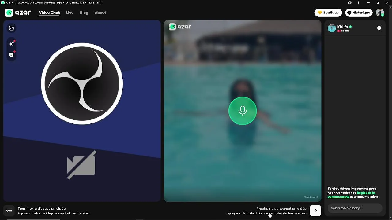The height and width of the screenshot is (220, 392).
Task: Open the browser three-dot menu
Action: click(358, 3)
